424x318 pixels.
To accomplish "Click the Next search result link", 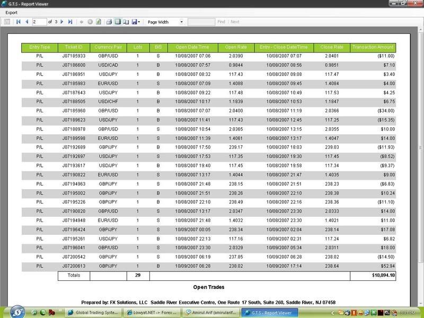I will pyautogui.click(x=235, y=22).
